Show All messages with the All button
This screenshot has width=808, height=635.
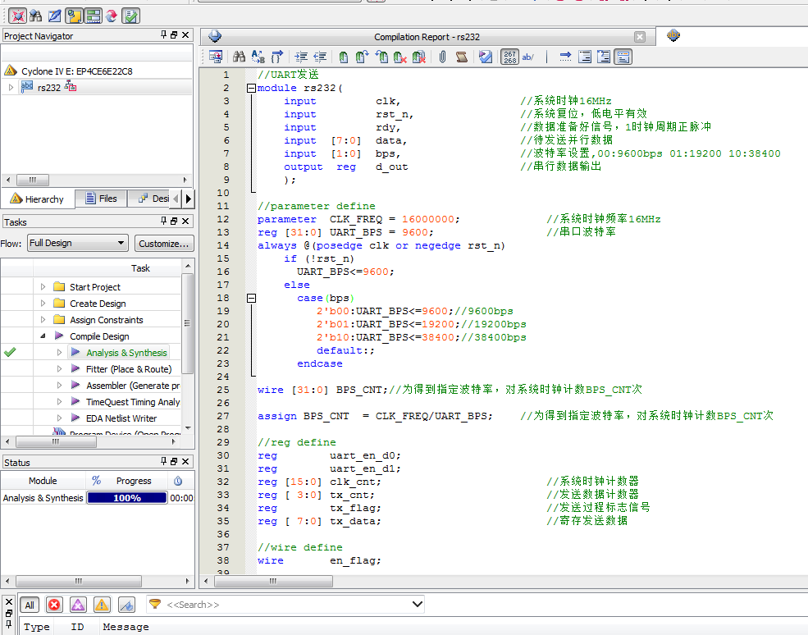pos(30,605)
